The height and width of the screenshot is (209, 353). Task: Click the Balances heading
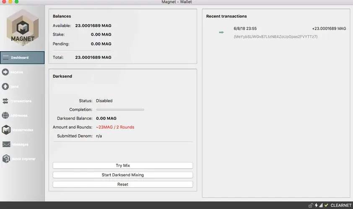pyautogui.click(x=62, y=16)
